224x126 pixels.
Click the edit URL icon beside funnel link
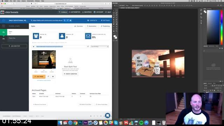click(x=68, y=20)
